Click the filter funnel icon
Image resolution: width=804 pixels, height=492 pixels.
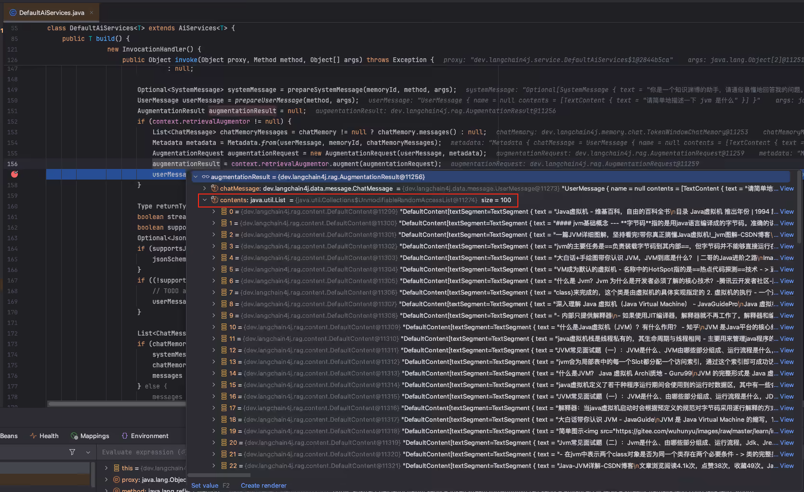point(72,452)
